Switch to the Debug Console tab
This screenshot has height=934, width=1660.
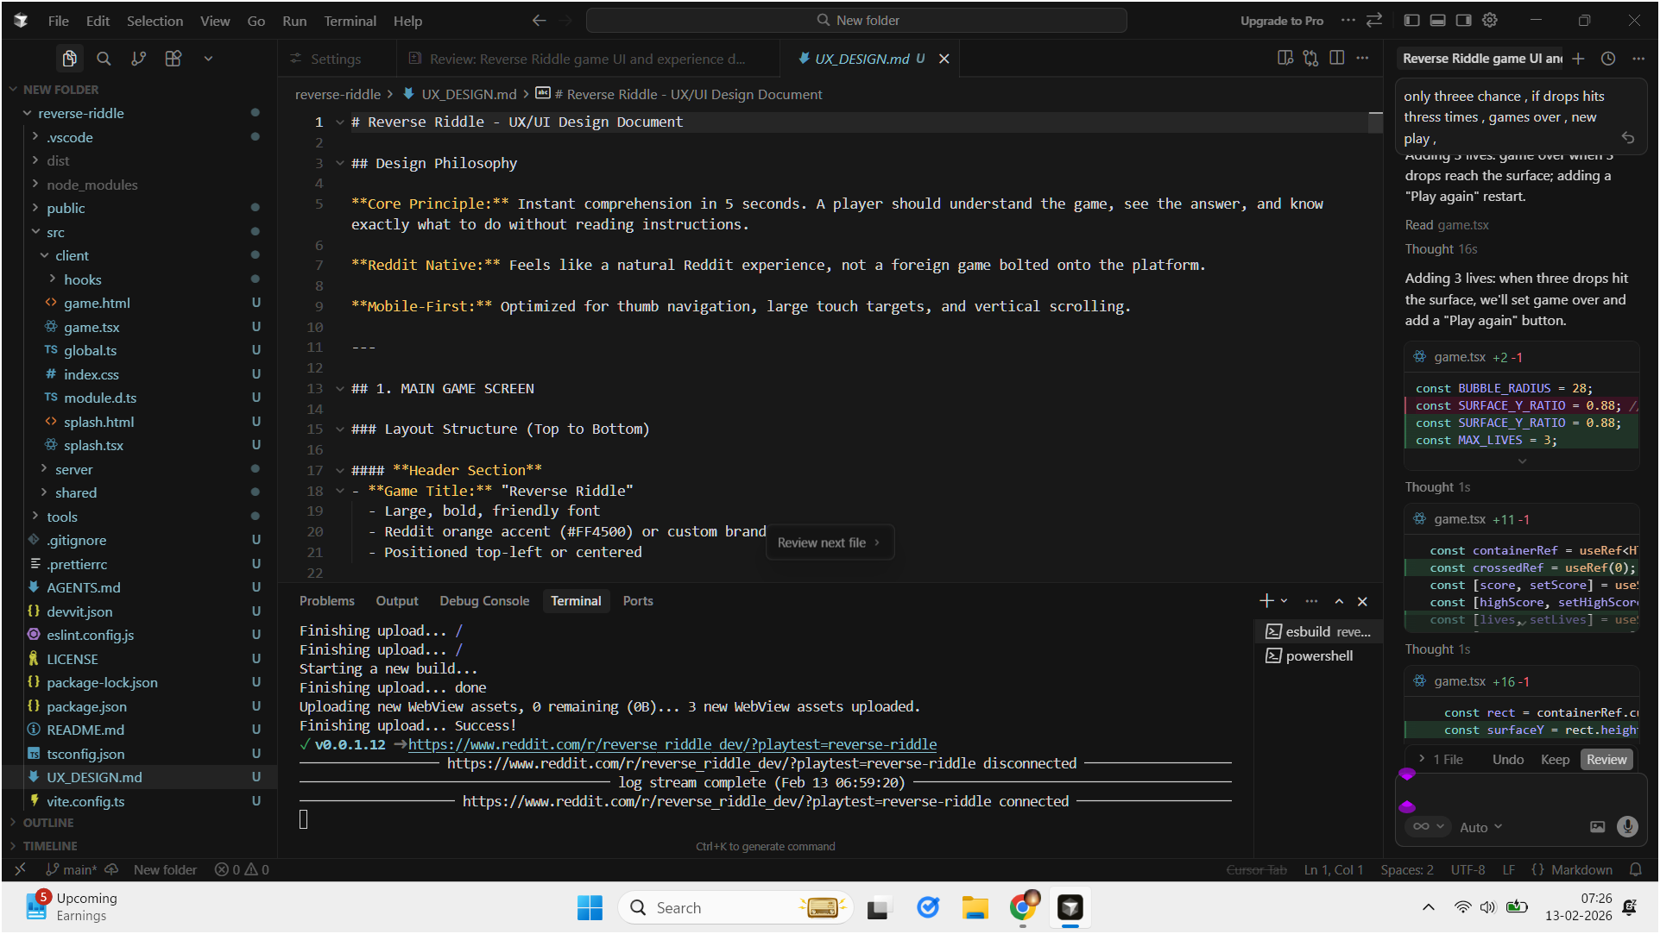(483, 601)
